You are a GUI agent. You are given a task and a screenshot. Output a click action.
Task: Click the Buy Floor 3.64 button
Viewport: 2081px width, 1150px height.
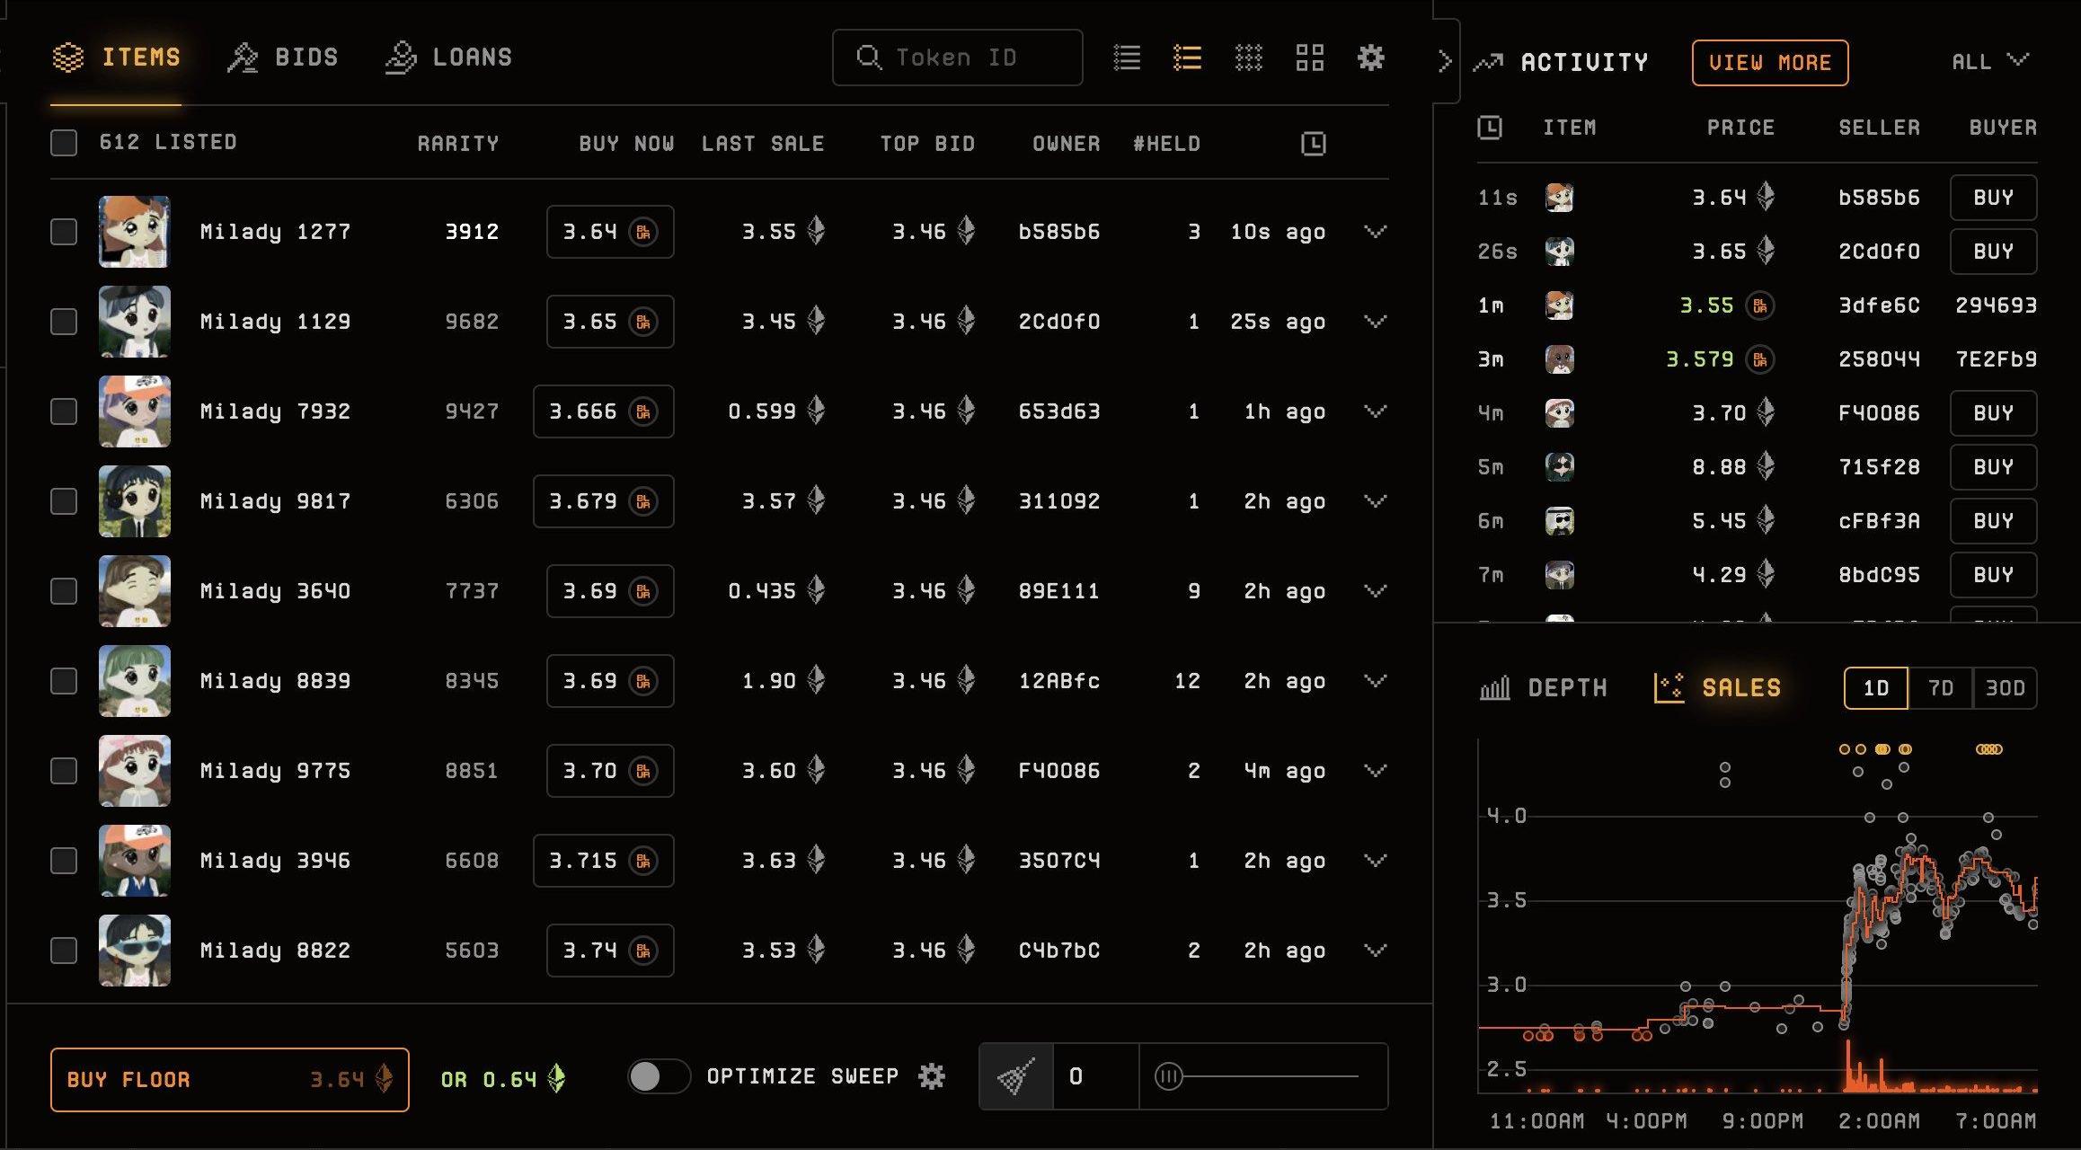point(230,1079)
